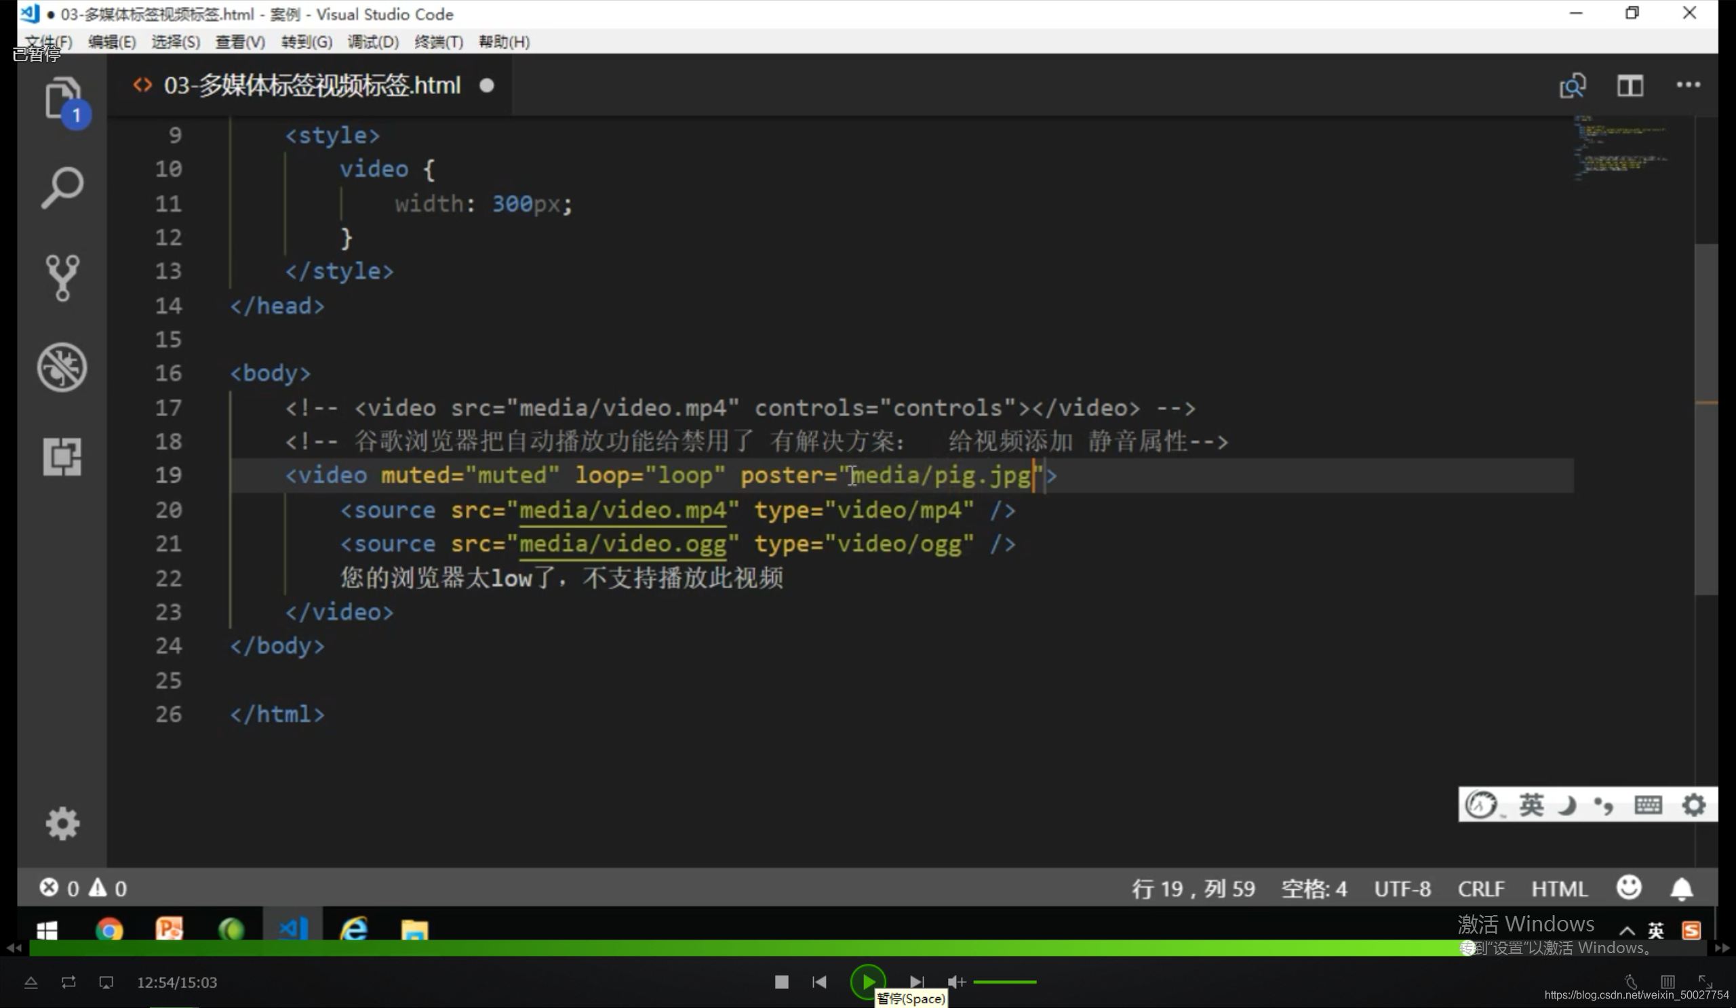Screen dimensions: 1736x1008
Task: Open the 终端(T) menu
Action: pos(439,41)
